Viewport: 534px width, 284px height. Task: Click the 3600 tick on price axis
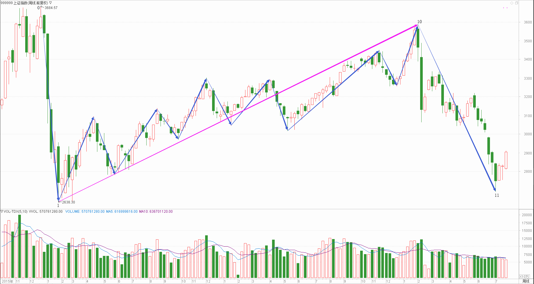528,22
